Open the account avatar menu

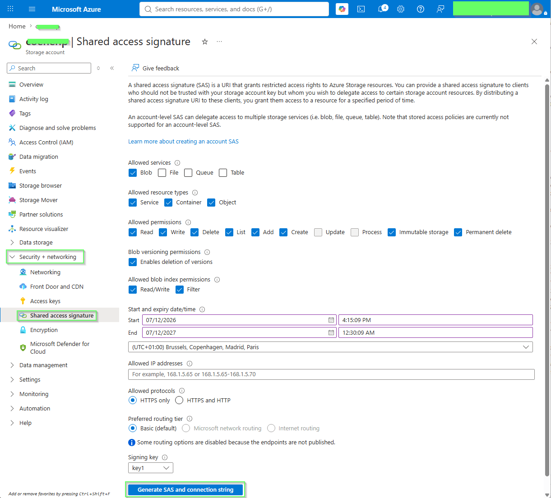coord(537,9)
